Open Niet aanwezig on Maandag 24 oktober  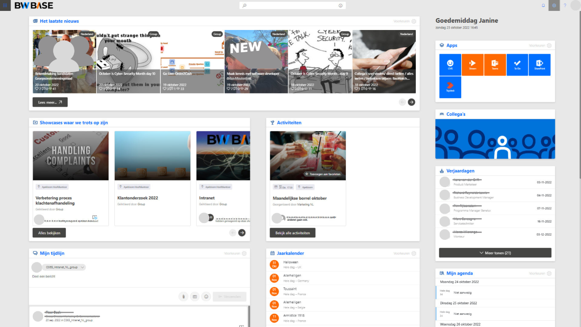tap(495, 292)
